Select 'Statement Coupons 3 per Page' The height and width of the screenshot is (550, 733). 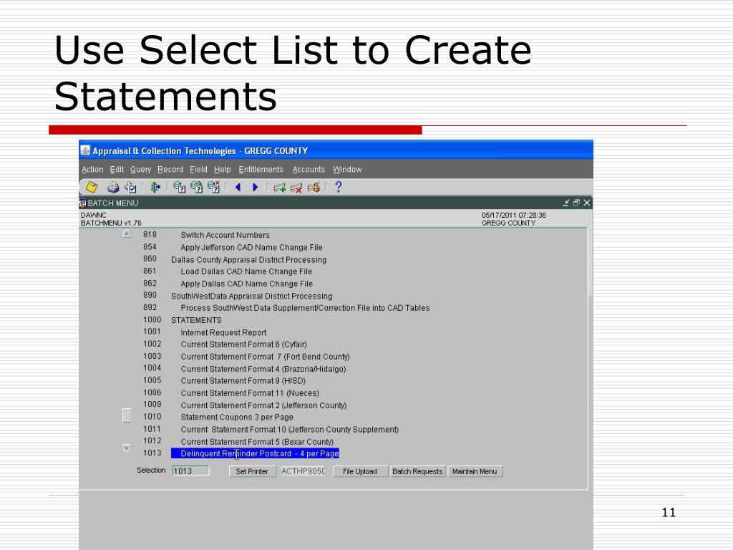[237, 417]
